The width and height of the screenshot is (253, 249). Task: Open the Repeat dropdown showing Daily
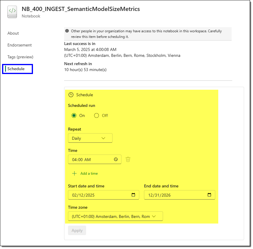pyautogui.click(x=90, y=138)
